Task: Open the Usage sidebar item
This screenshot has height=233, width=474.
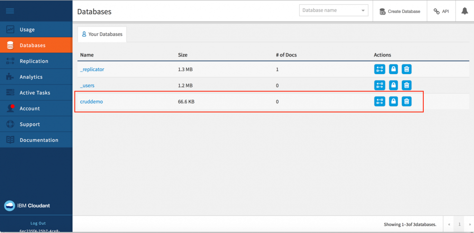Action: coord(36,29)
